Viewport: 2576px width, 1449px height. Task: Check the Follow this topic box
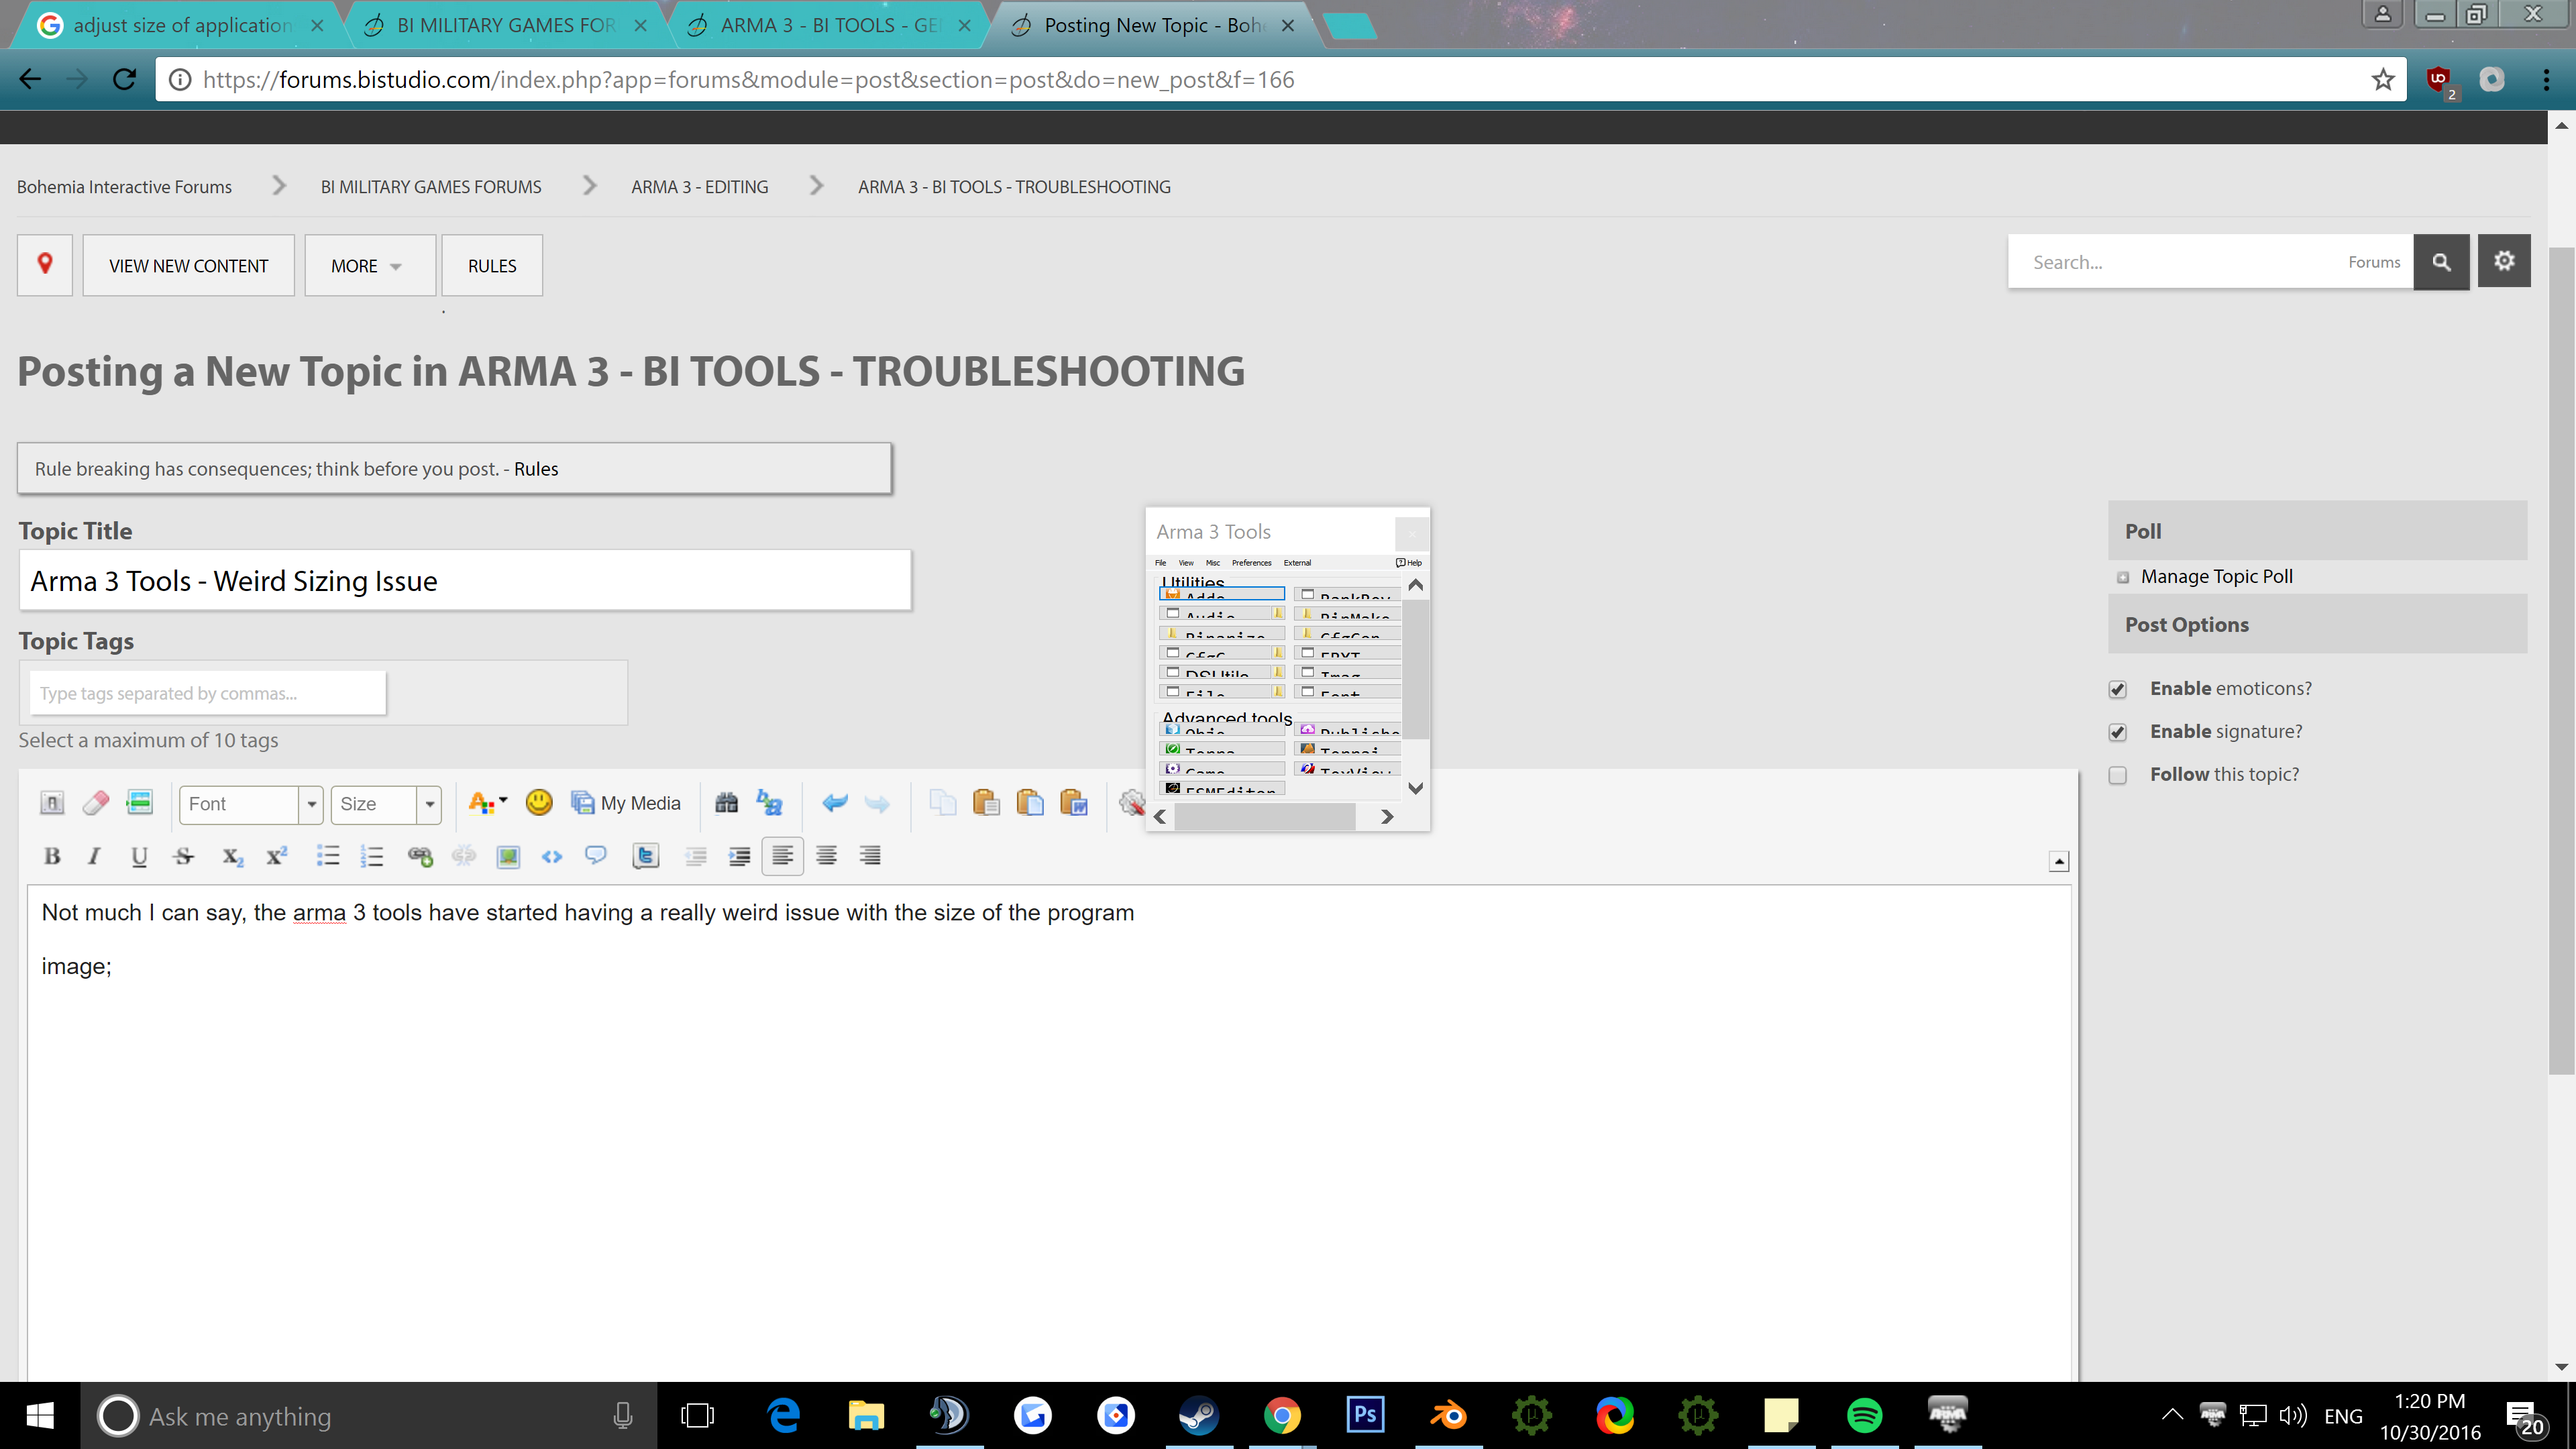(2117, 775)
